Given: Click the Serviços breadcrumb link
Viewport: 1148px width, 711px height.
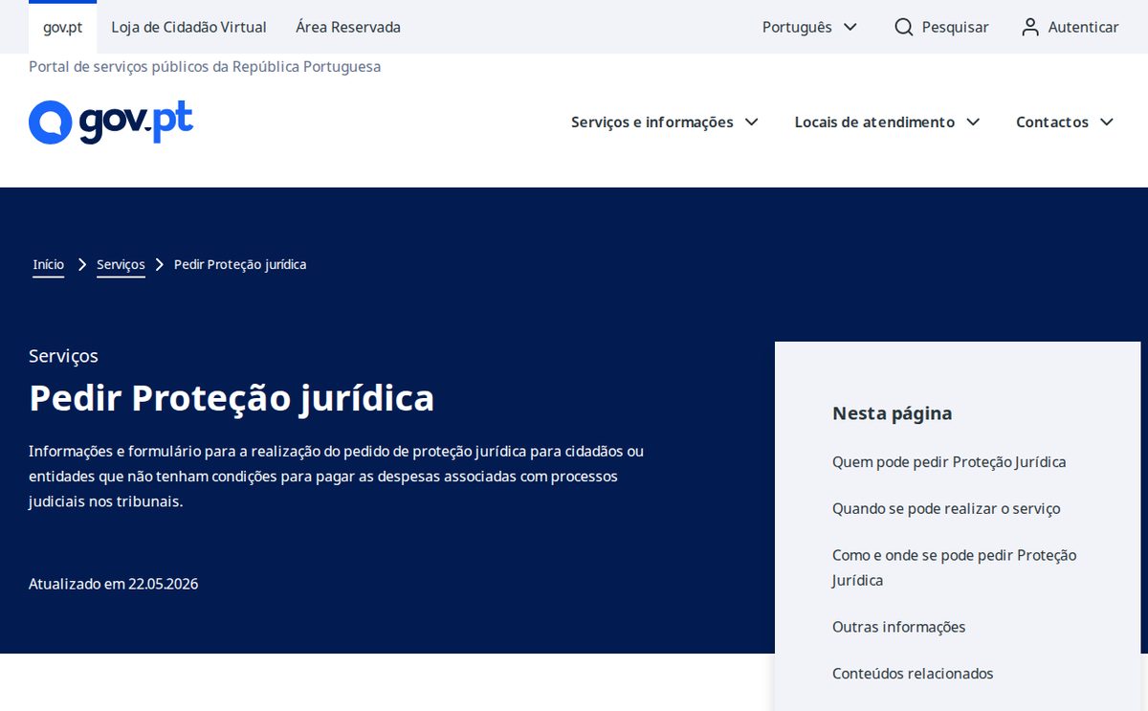Looking at the screenshot, I should [121, 265].
